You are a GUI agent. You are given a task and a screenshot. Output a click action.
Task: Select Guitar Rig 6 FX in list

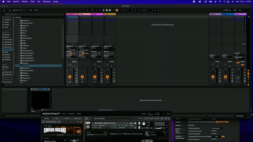point(28,55)
